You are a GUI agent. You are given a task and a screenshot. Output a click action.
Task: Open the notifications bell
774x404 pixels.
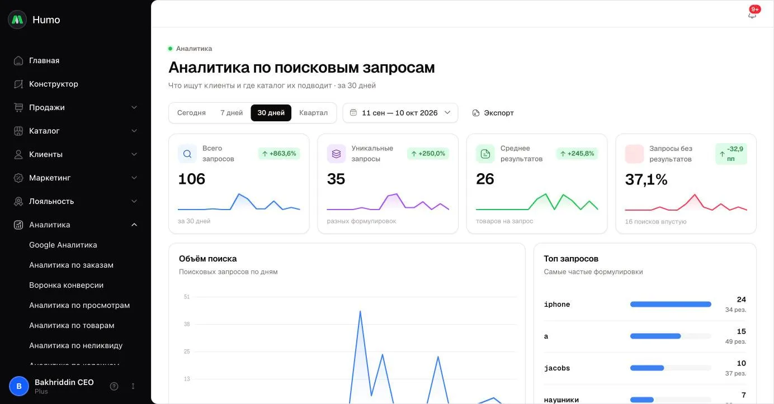752,14
